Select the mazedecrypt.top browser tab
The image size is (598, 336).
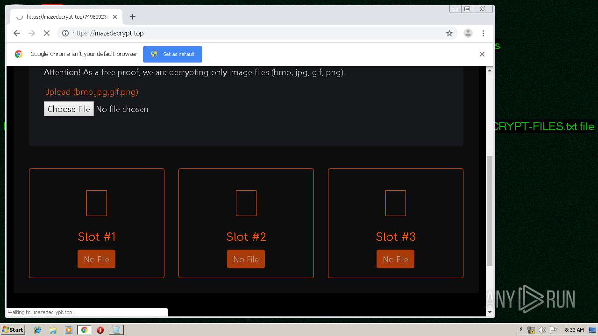(x=65, y=17)
